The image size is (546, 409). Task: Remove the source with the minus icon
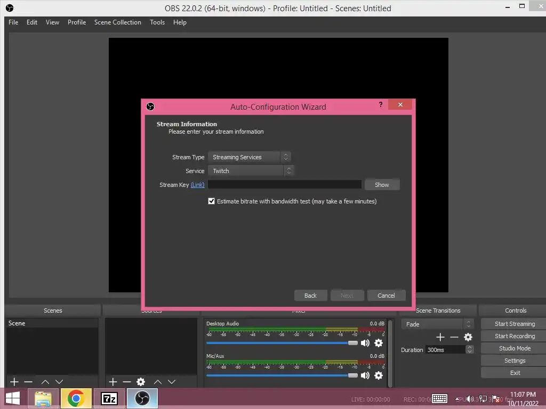(127, 382)
